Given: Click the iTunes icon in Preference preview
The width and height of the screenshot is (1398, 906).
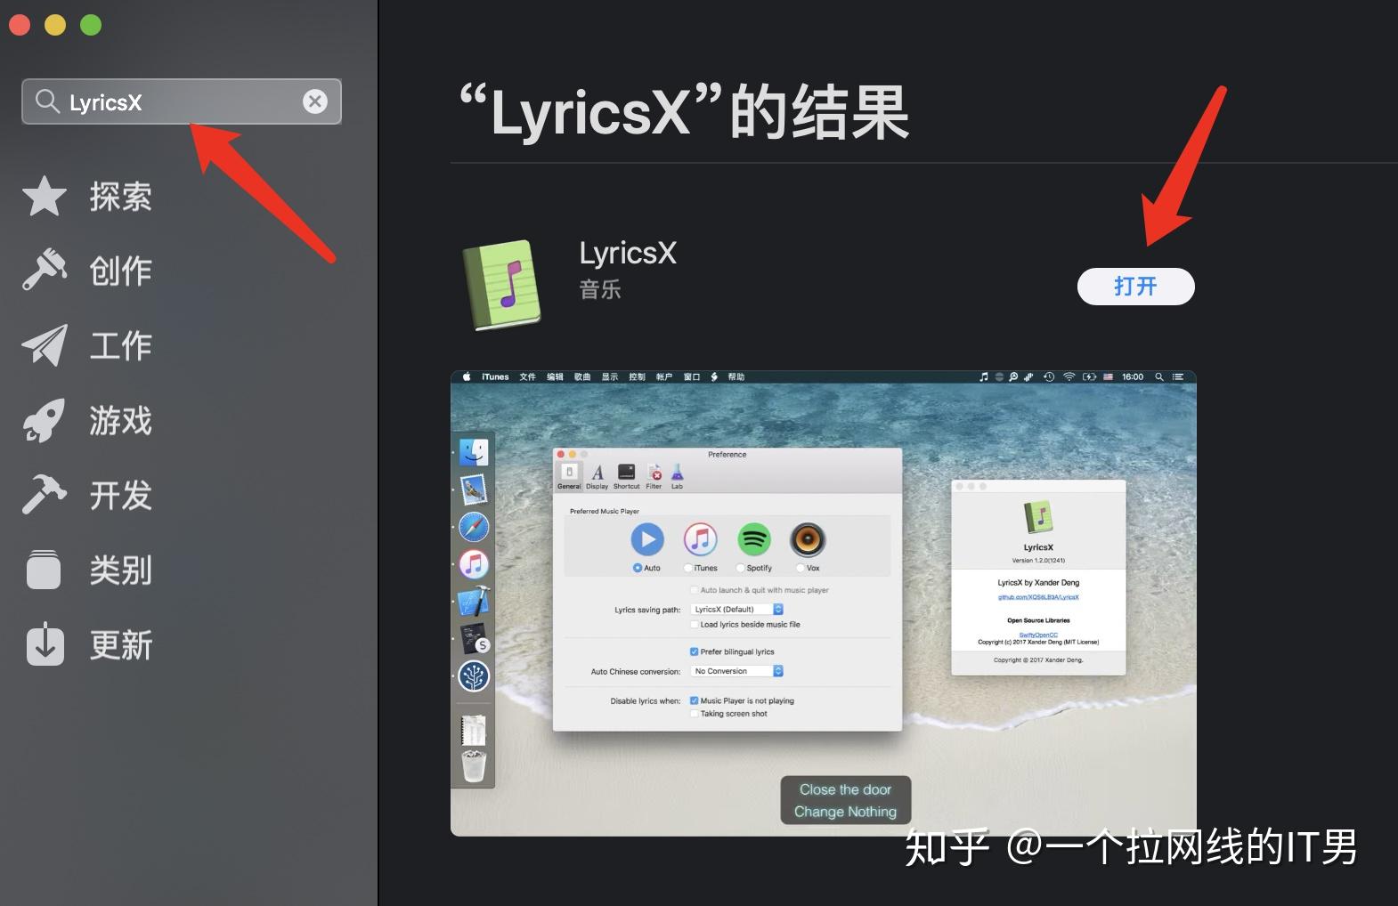Looking at the screenshot, I should click(701, 539).
